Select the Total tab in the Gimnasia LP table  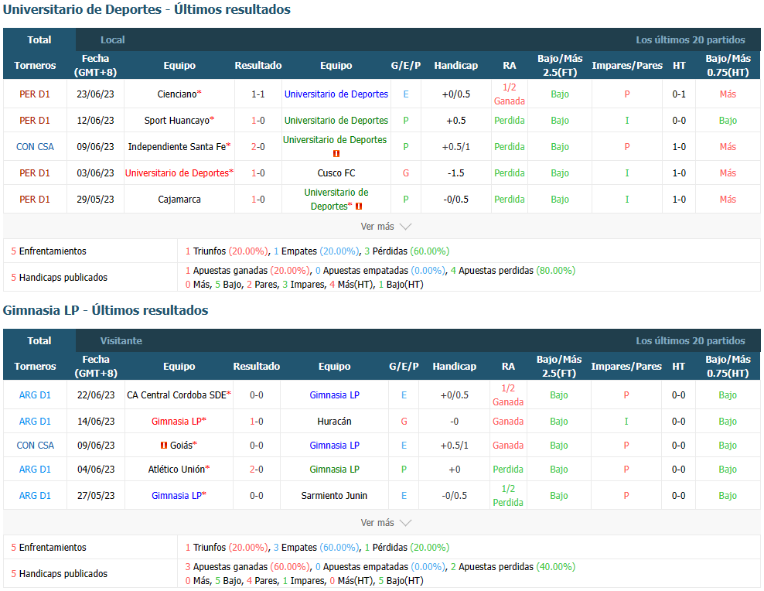coord(39,340)
